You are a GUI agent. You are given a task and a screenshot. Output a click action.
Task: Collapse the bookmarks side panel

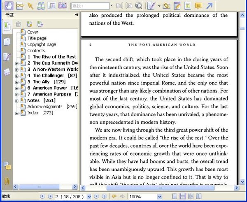click(x=77, y=15)
